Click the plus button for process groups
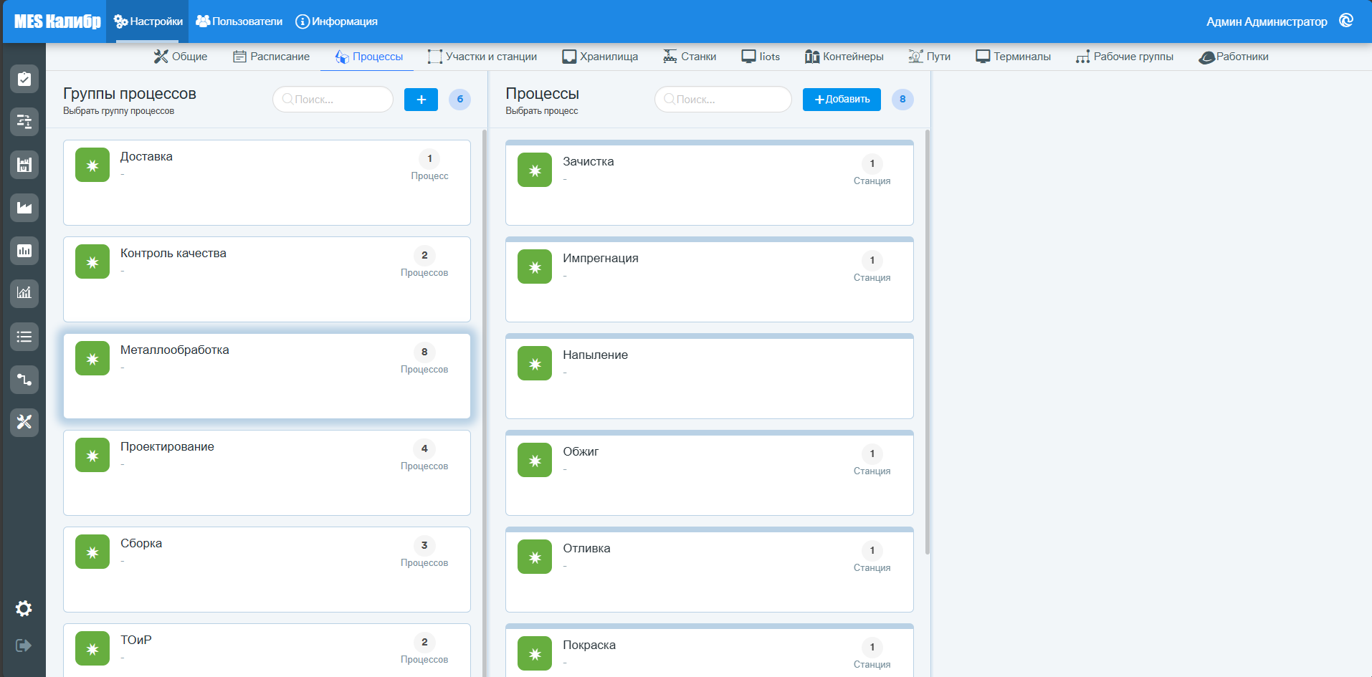Image resolution: width=1372 pixels, height=677 pixels. [x=421, y=100]
